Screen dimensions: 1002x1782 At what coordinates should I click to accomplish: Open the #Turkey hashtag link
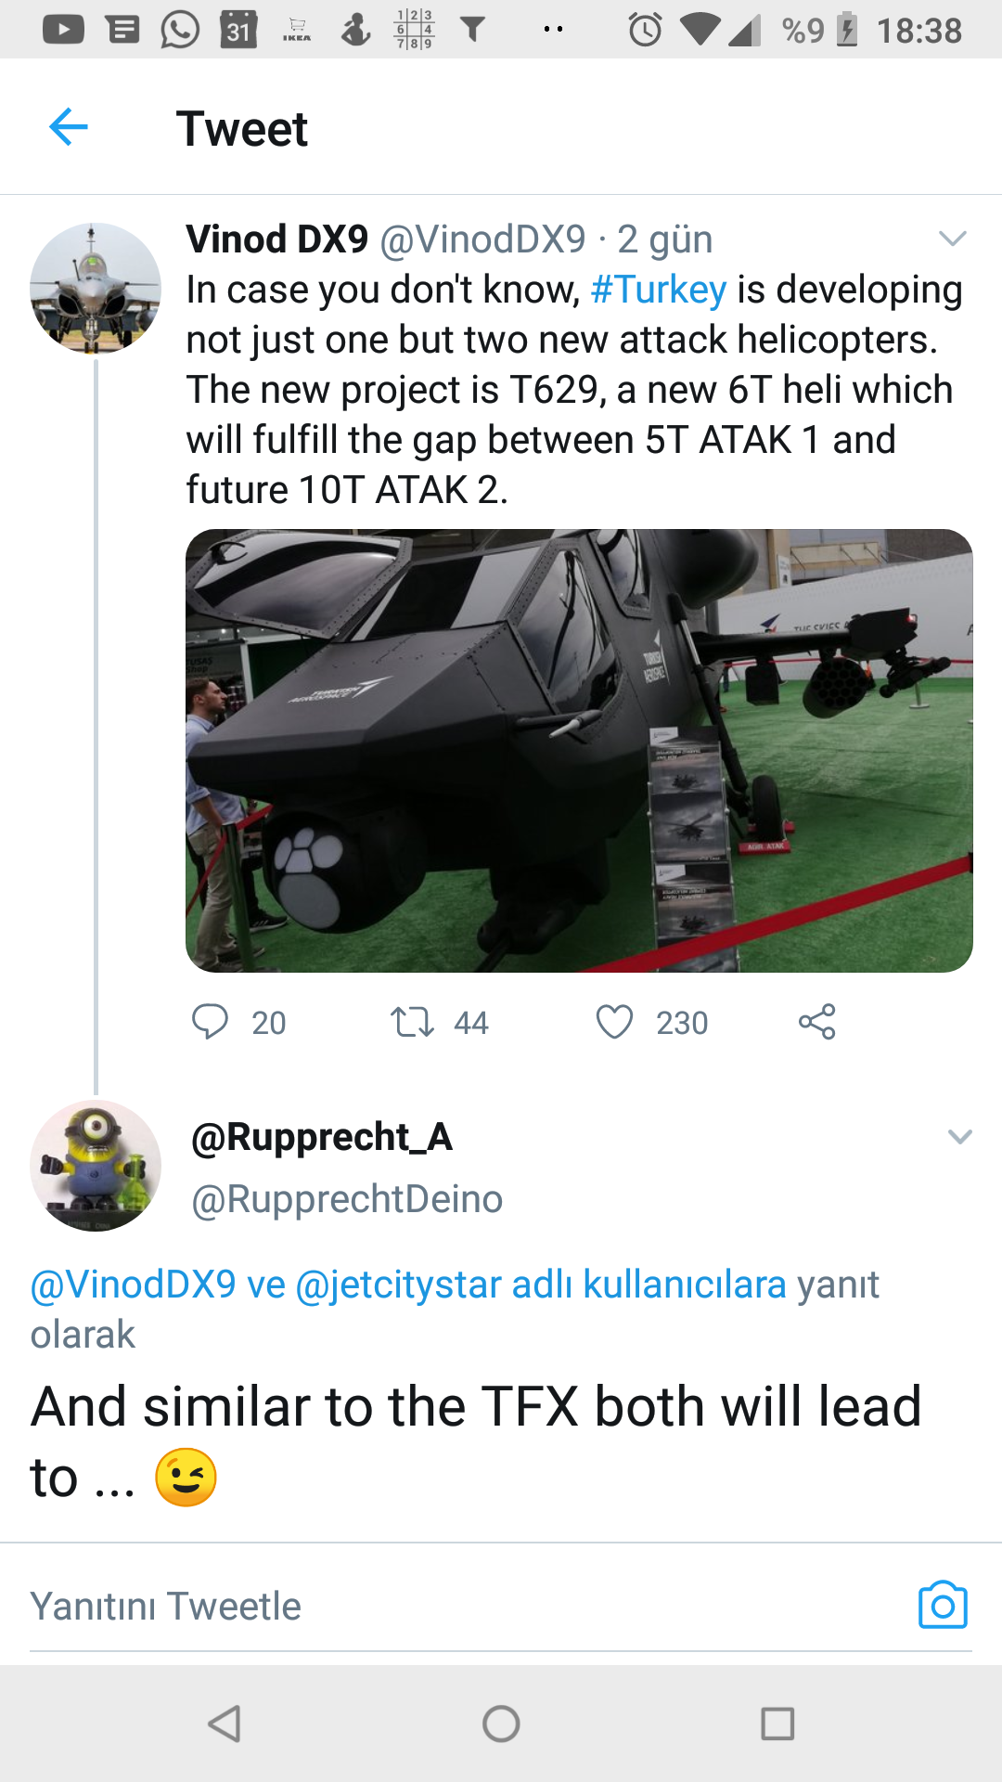pos(658,290)
